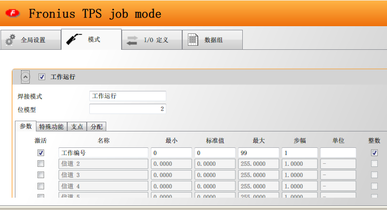Click the 名称 column header
387x210 pixels.
click(x=103, y=141)
